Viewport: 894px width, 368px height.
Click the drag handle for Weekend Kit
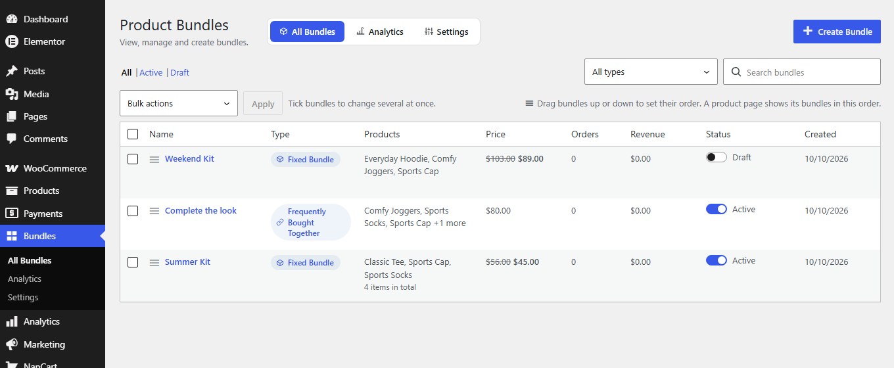tap(154, 160)
